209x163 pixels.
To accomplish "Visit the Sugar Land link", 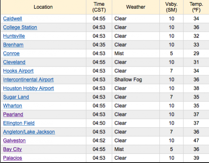I will pyautogui.click(x=16, y=97).
